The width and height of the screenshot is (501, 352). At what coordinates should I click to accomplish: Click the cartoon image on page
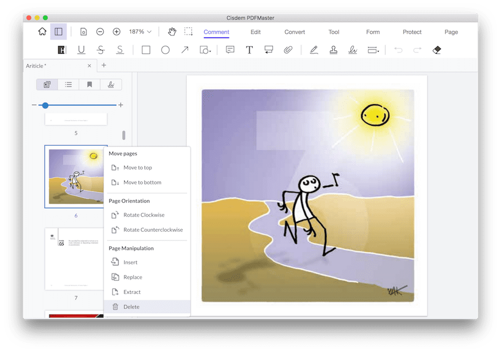[x=308, y=195]
